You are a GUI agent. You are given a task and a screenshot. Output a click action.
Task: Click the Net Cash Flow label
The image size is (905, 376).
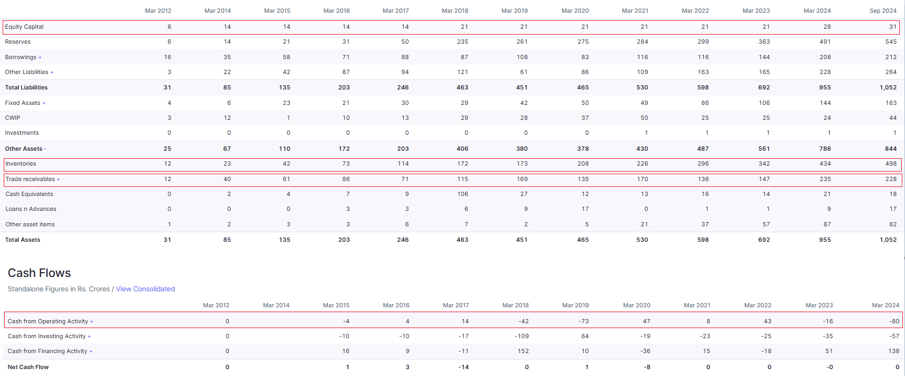click(28, 367)
